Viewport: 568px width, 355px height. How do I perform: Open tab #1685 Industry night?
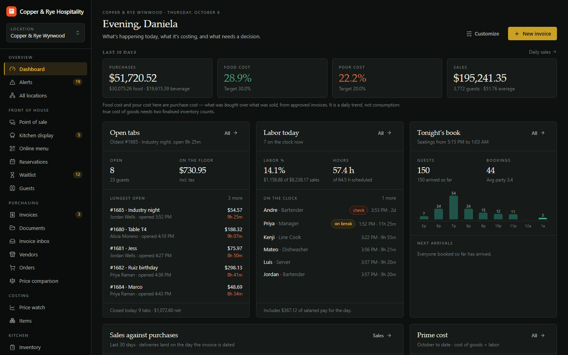coord(176,213)
